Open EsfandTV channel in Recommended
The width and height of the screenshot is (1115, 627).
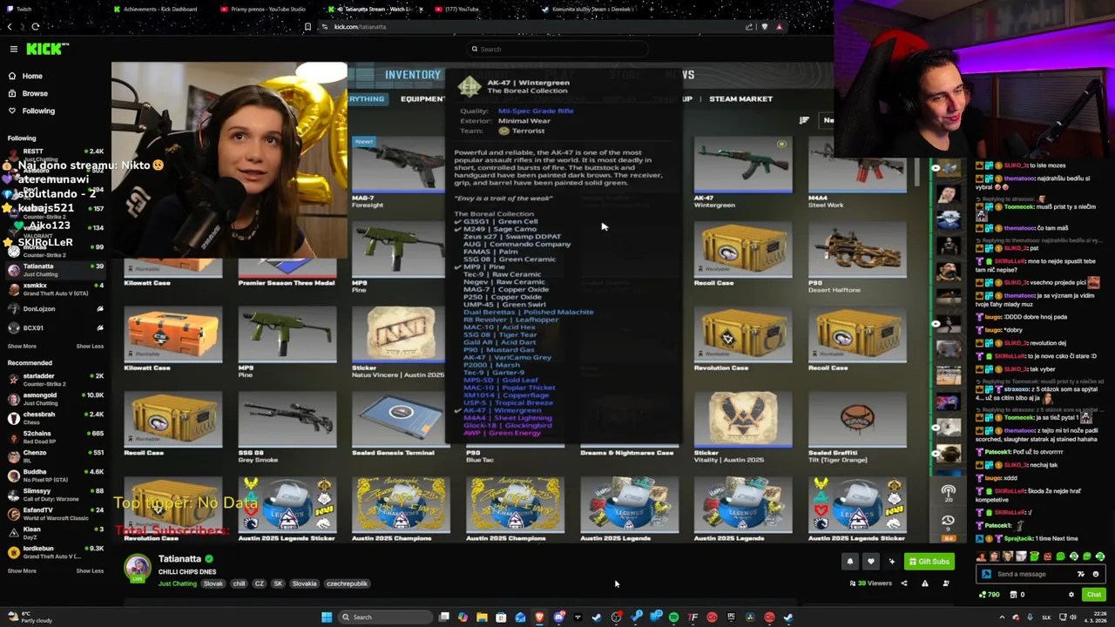tap(56, 514)
